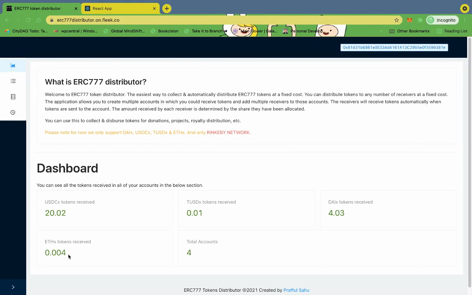The height and width of the screenshot is (295, 472).
Task: Reload the current page
Action: pos(28,20)
